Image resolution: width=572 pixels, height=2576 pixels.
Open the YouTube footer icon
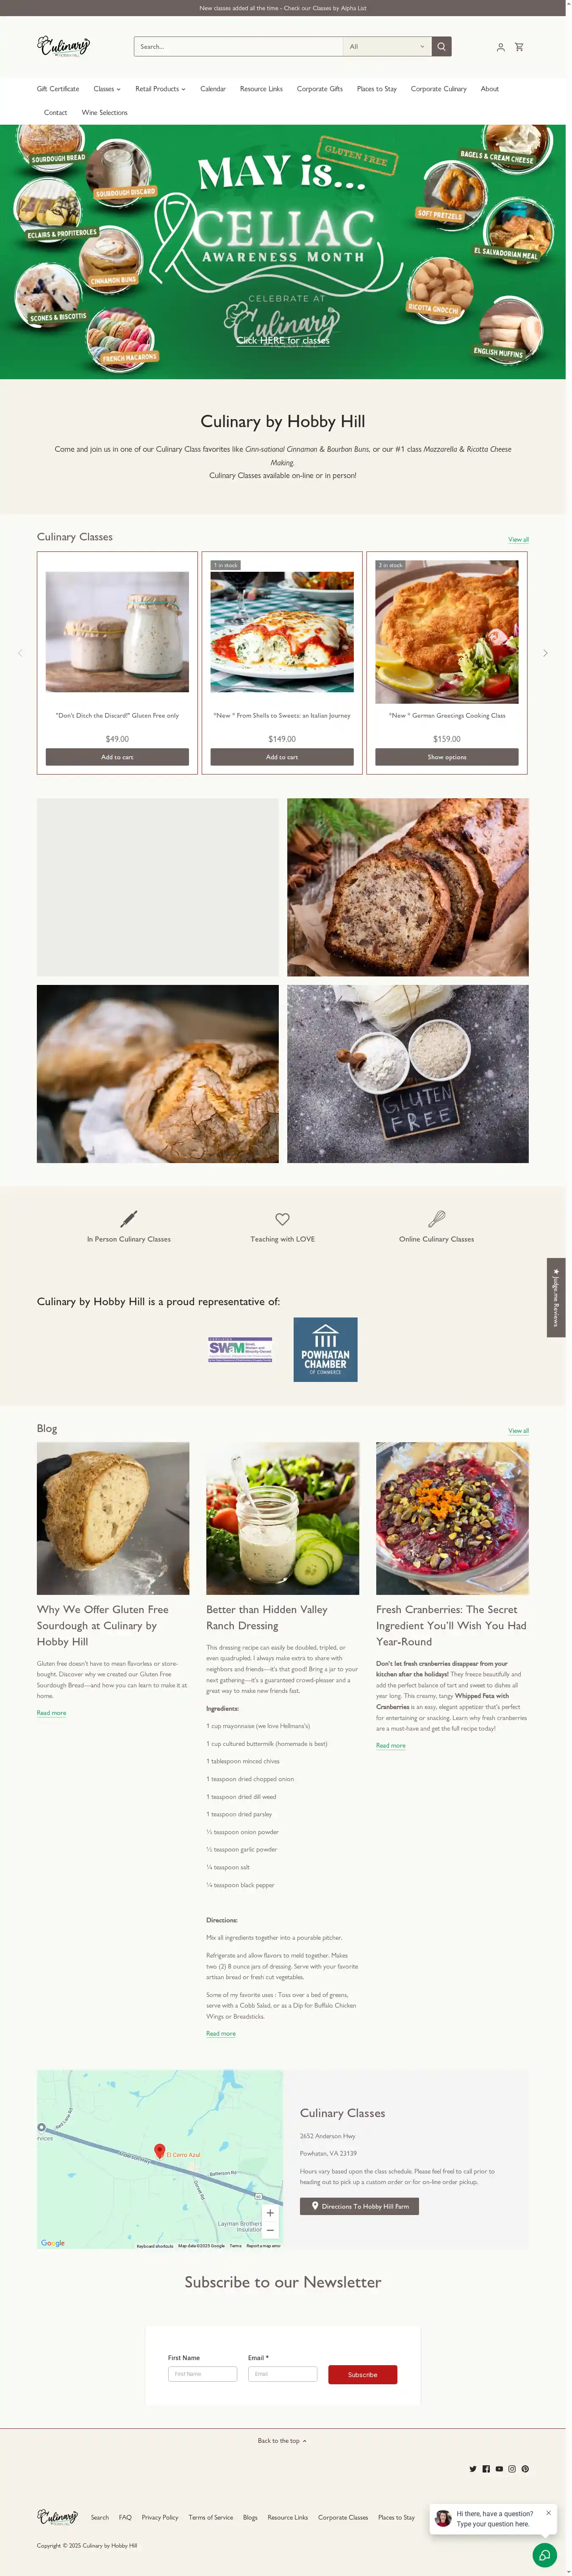click(499, 2469)
